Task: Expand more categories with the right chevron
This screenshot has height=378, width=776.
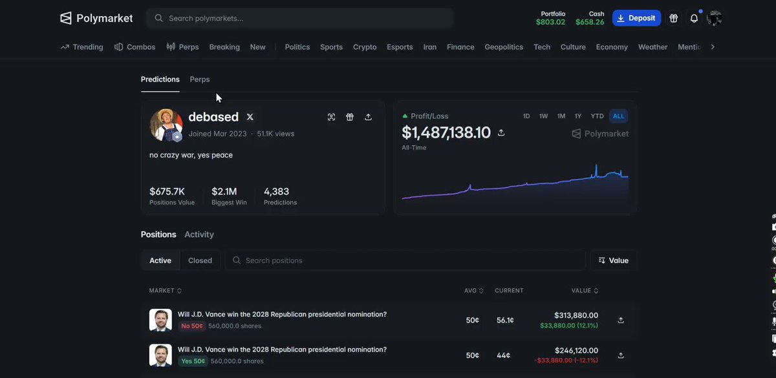Action: 713,47
